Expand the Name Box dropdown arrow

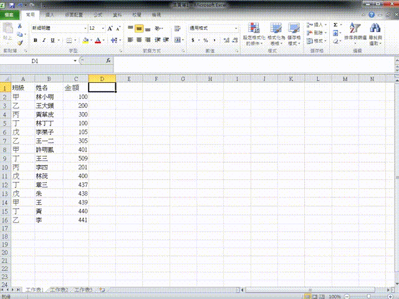click(75, 61)
